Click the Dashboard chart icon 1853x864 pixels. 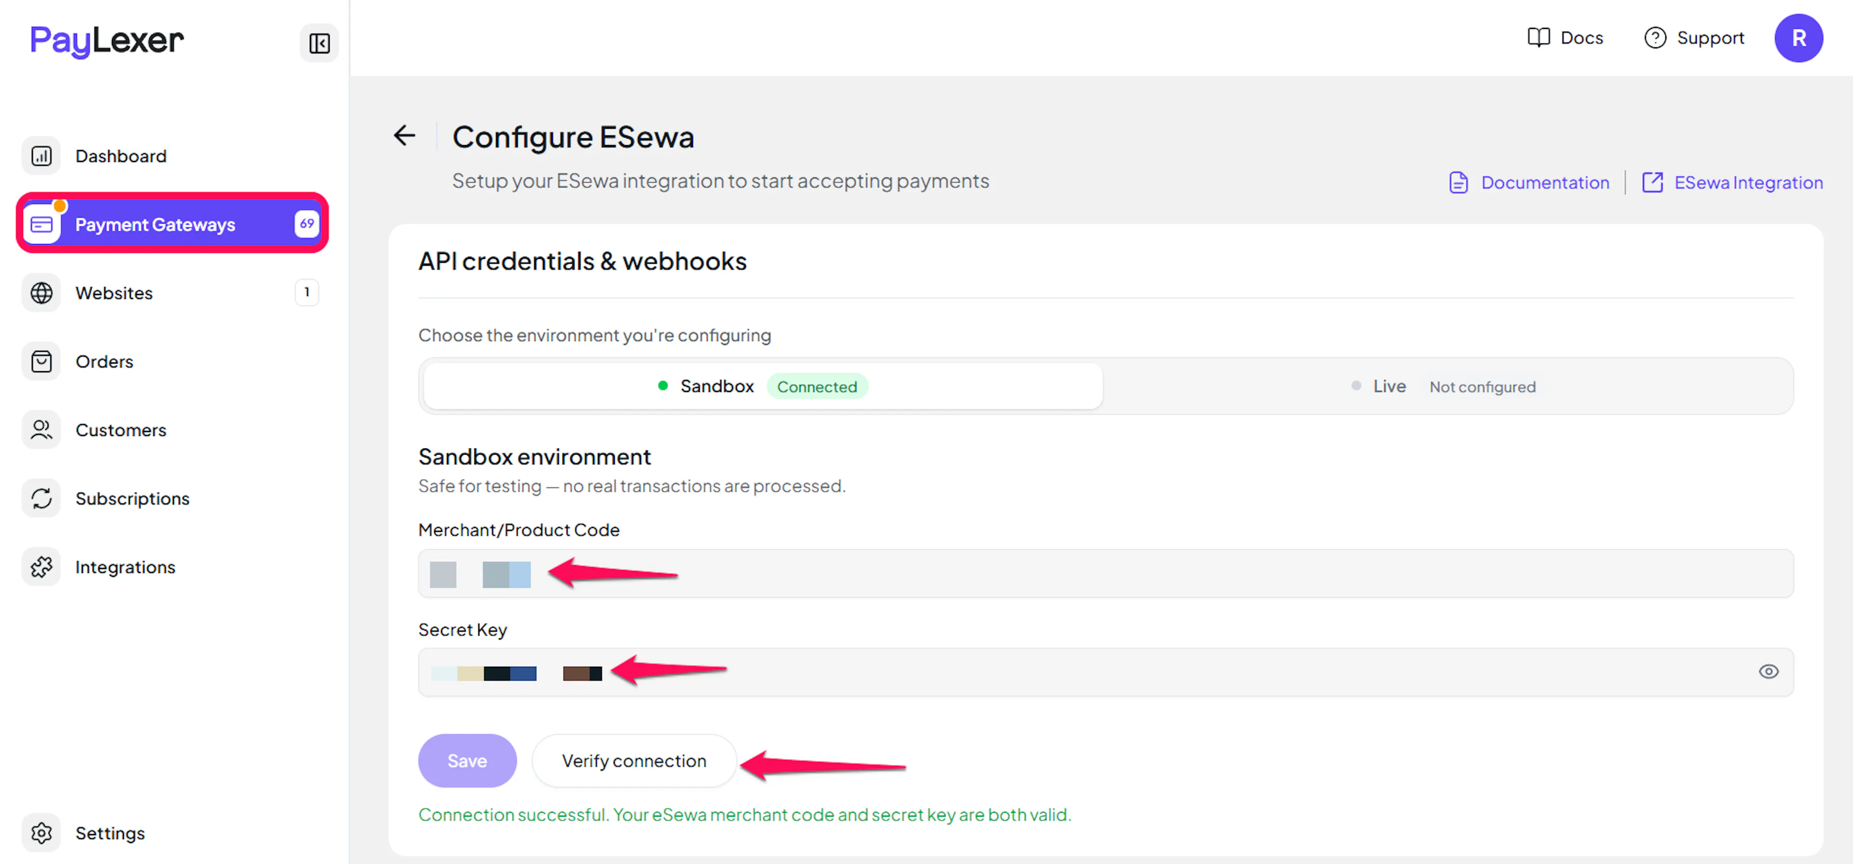coord(41,156)
